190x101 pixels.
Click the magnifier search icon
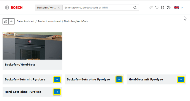[135, 7]
